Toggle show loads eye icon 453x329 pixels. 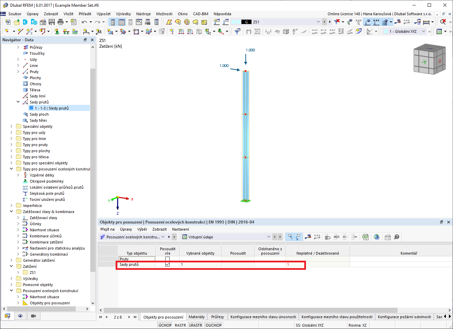pos(367,22)
